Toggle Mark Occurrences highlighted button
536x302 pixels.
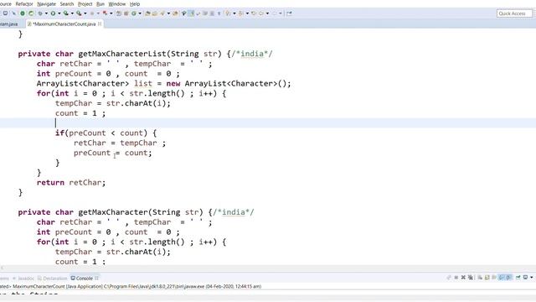click(x=191, y=13)
